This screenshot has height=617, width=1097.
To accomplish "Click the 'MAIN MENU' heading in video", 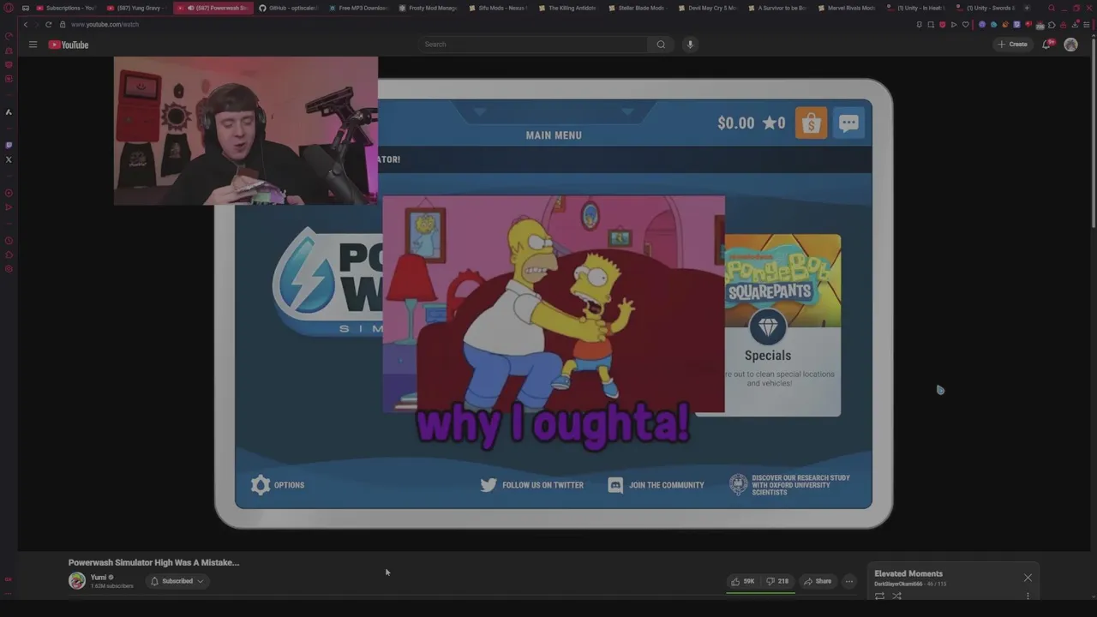I will [x=554, y=135].
